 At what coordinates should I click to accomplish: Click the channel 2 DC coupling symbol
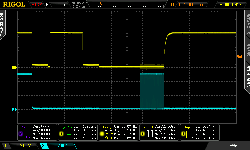[x=52, y=146]
